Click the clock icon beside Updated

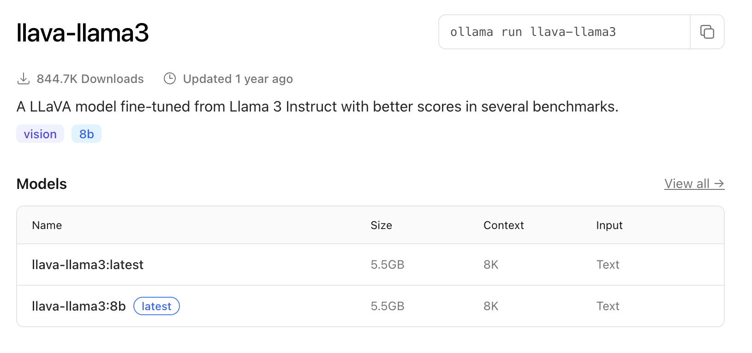pyautogui.click(x=170, y=79)
